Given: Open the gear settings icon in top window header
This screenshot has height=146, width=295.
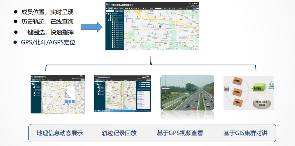Looking at the screenshot, I should click(x=193, y=4).
